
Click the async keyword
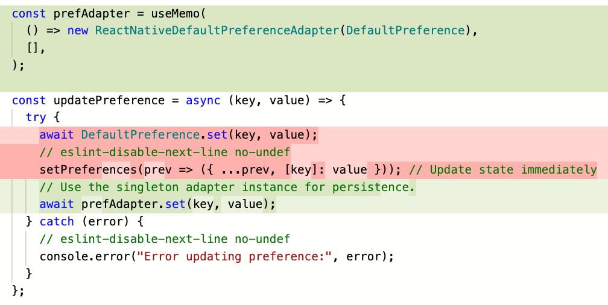point(203,100)
